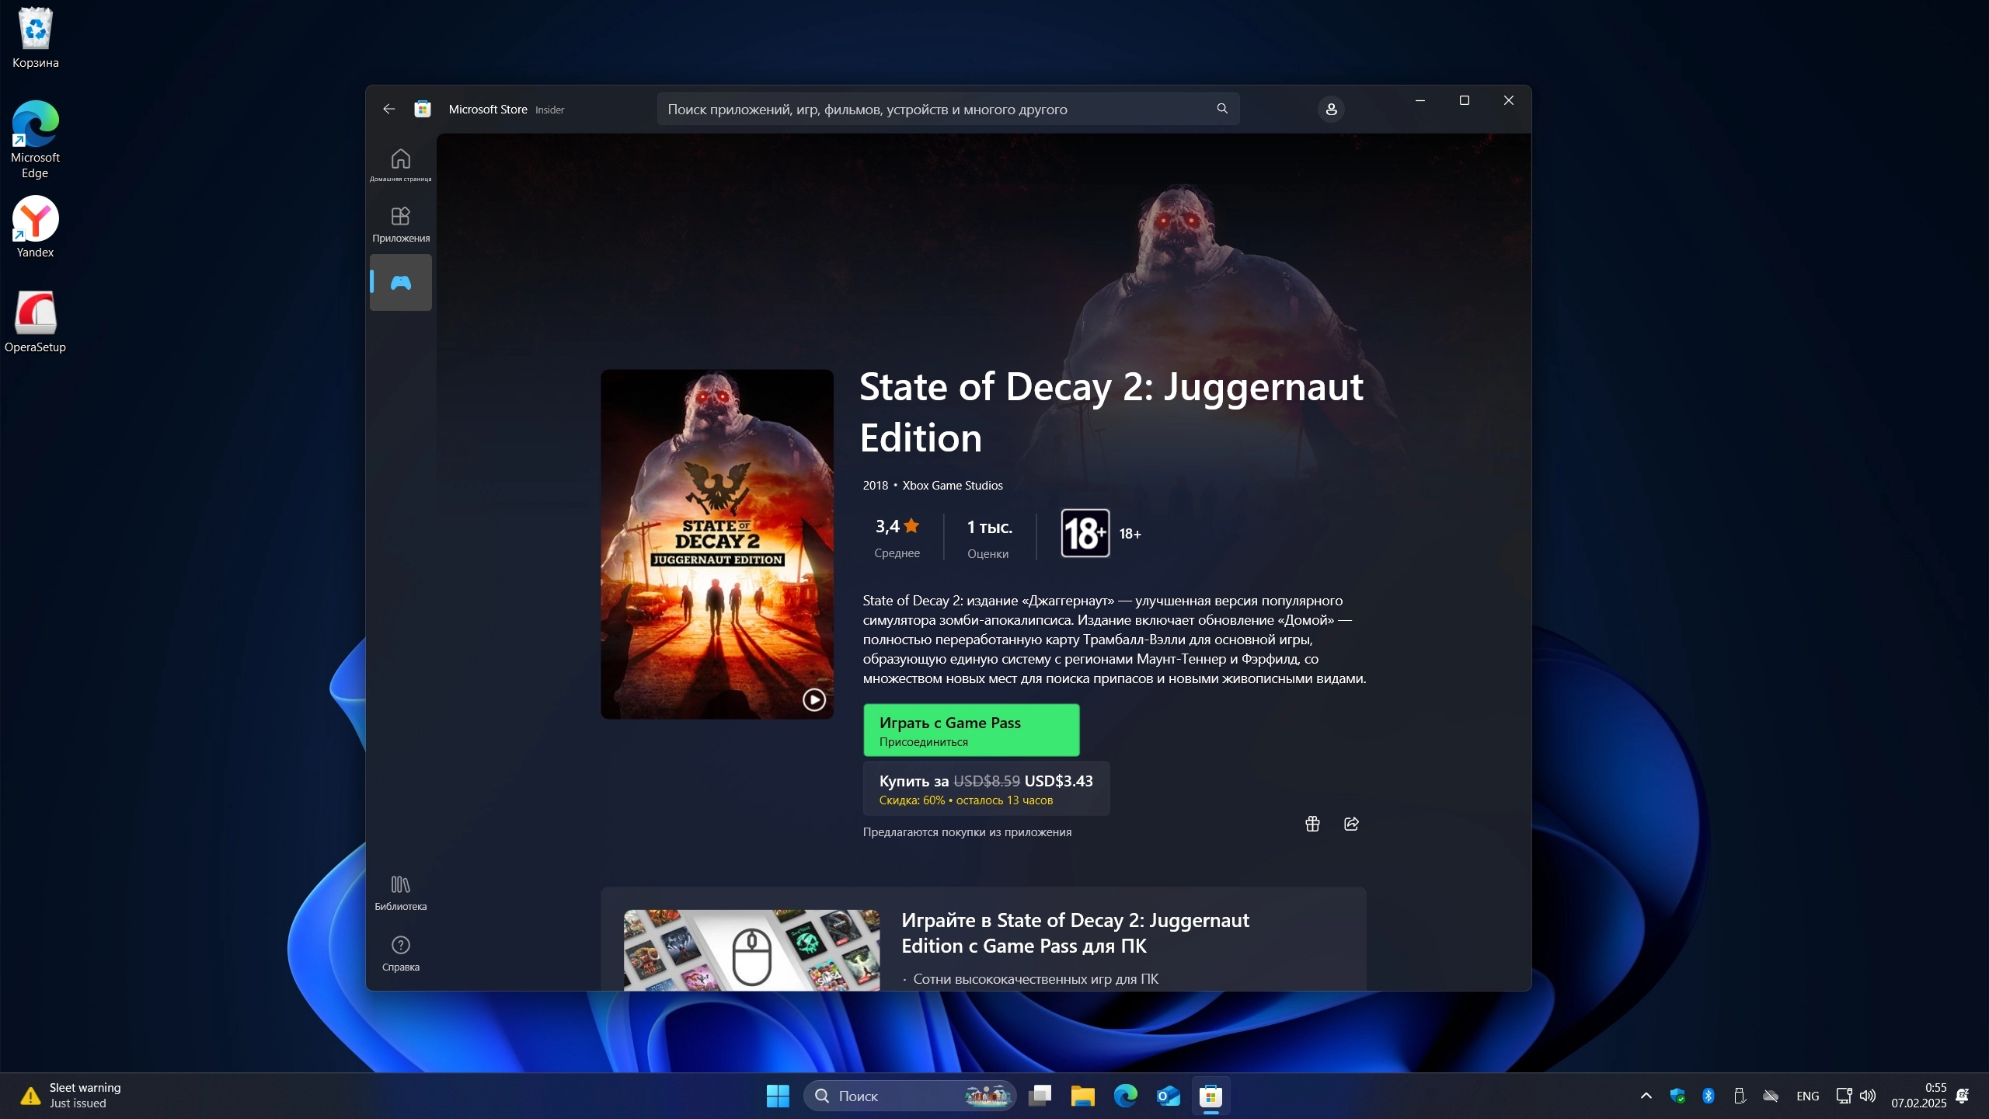1989x1119 pixels.
Task: Click the Play with Game Pass button
Action: pos(970,730)
